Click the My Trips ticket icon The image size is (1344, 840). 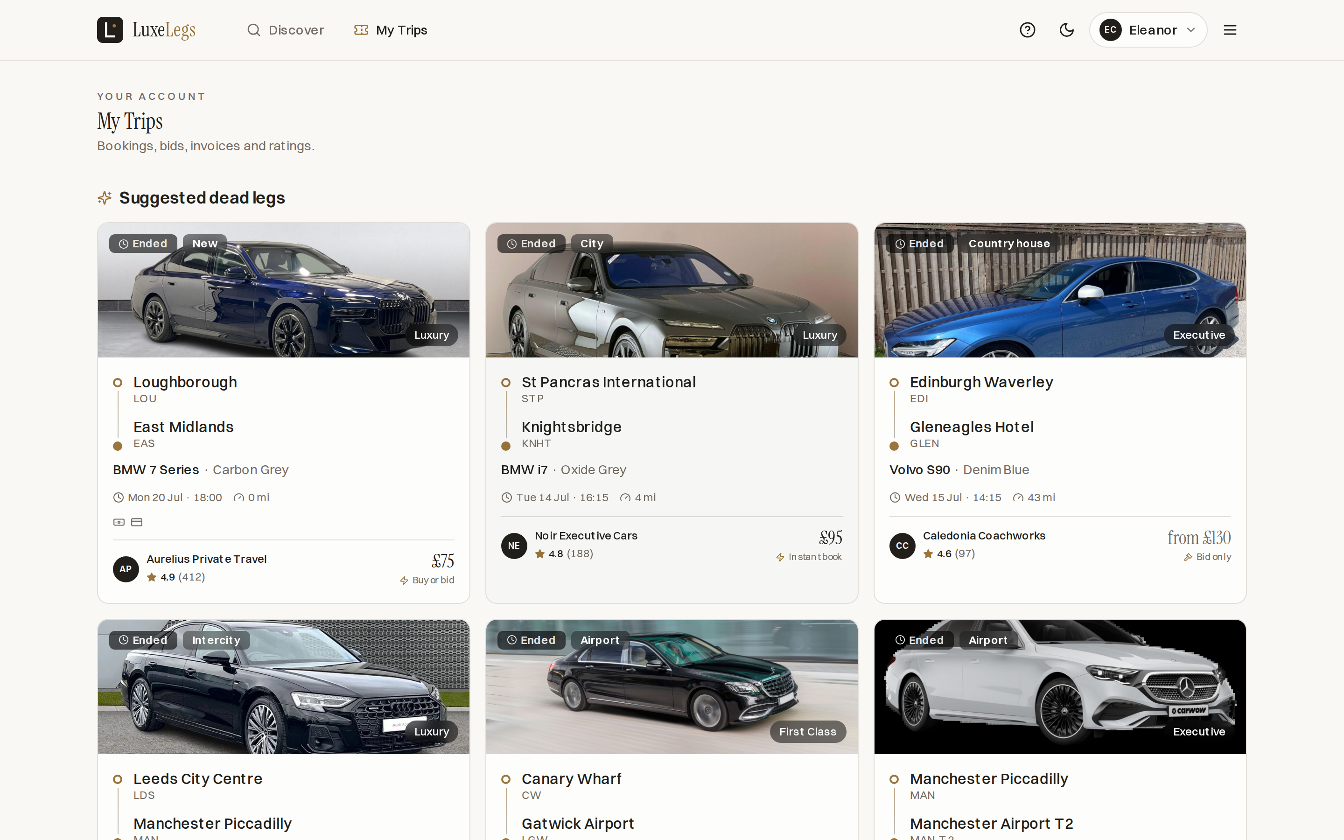click(x=361, y=30)
